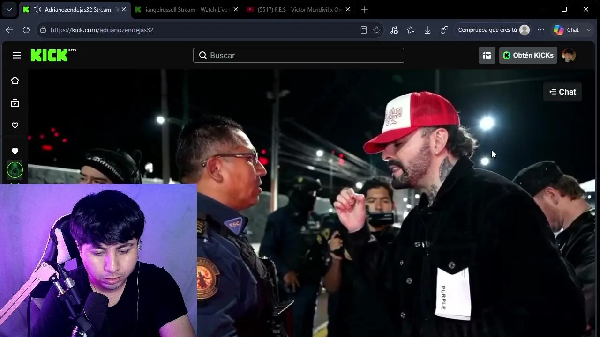Close the Adrianozendejas32 Stream tab
The width and height of the screenshot is (600, 337).
coord(124,9)
